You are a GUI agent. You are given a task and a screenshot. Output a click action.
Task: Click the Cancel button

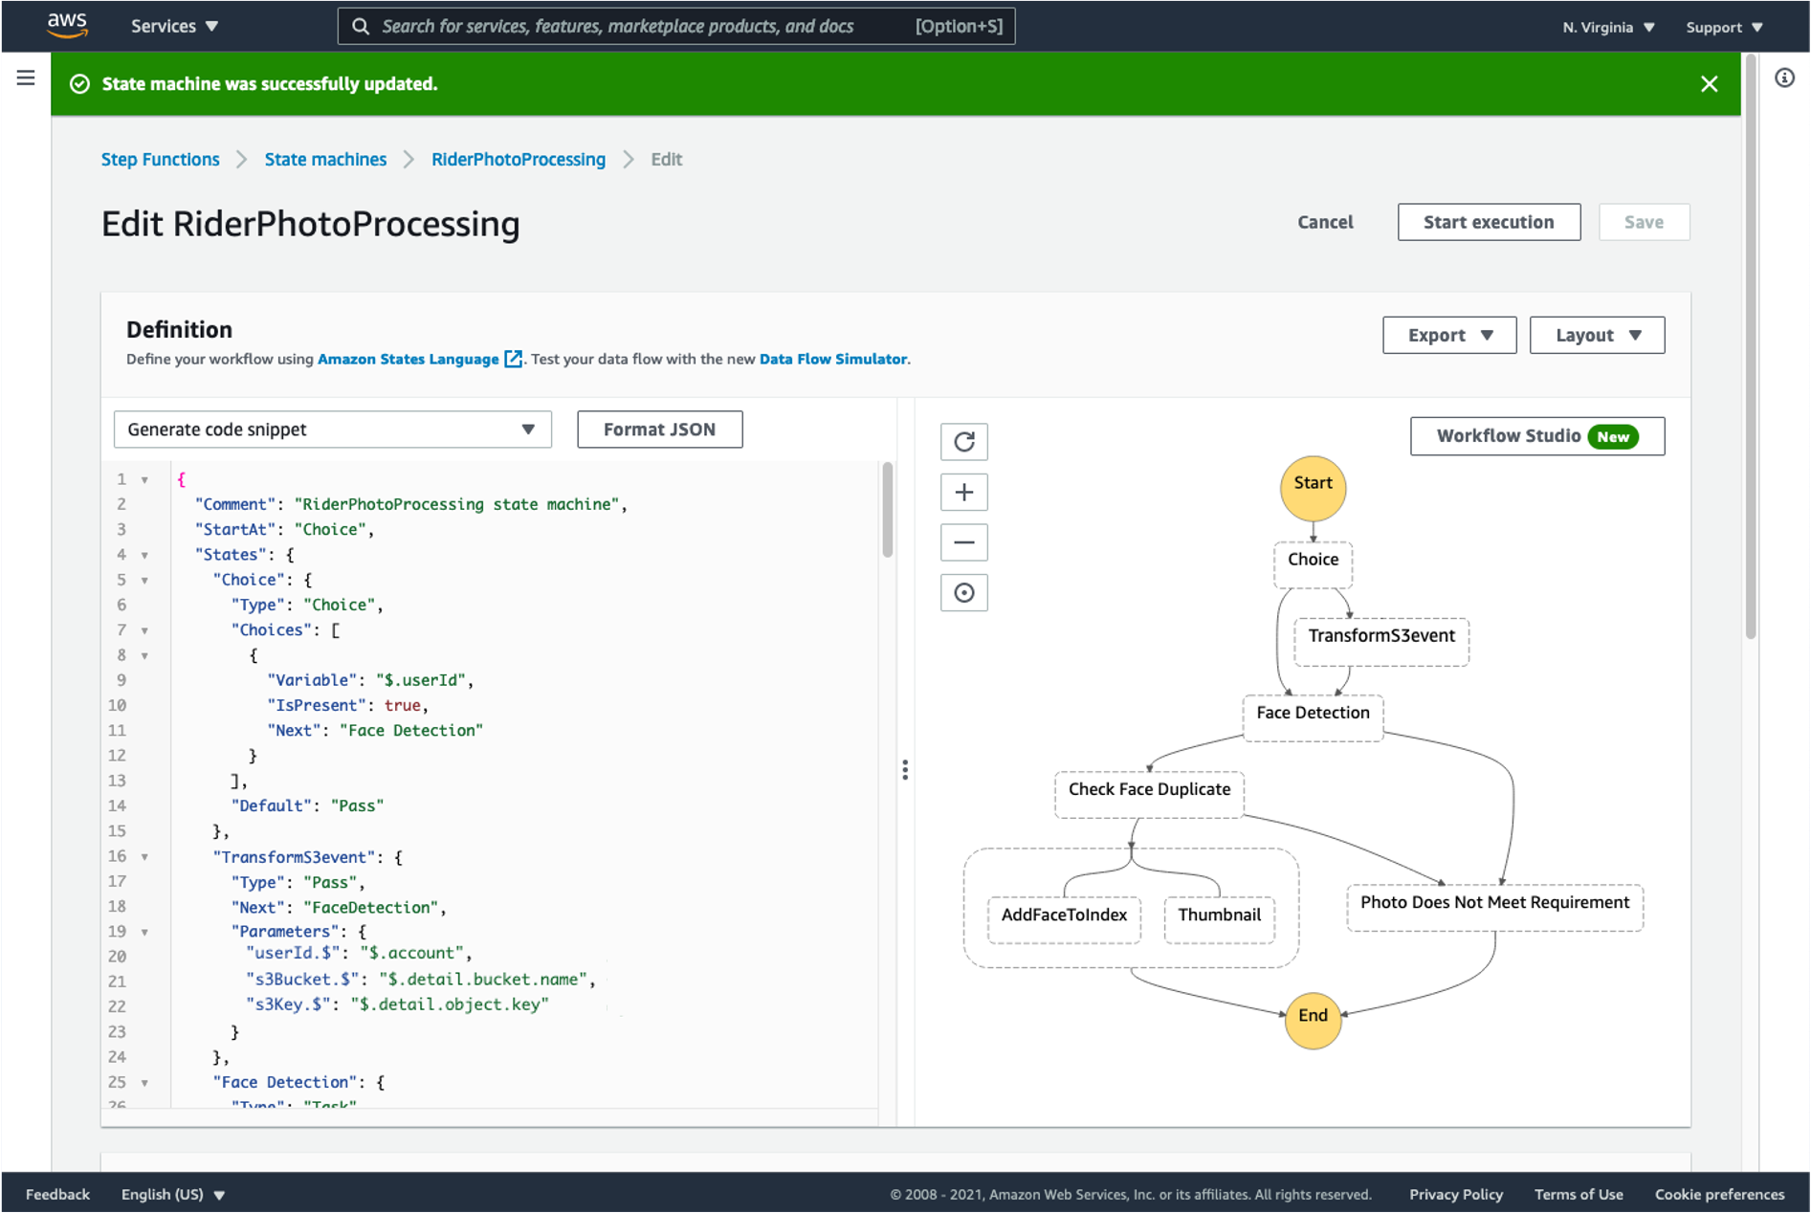coord(1325,222)
